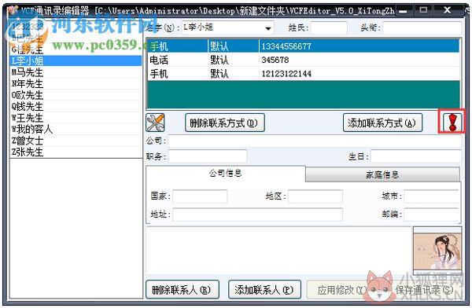Select contact Z曾女士 in the list
472x308 pixels.
click(76, 141)
